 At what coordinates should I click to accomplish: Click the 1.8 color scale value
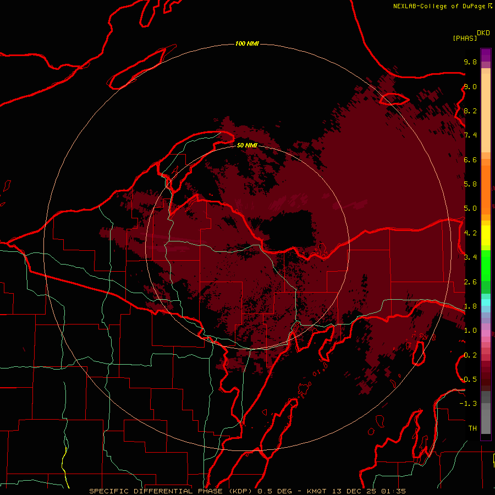[x=470, y=306]
